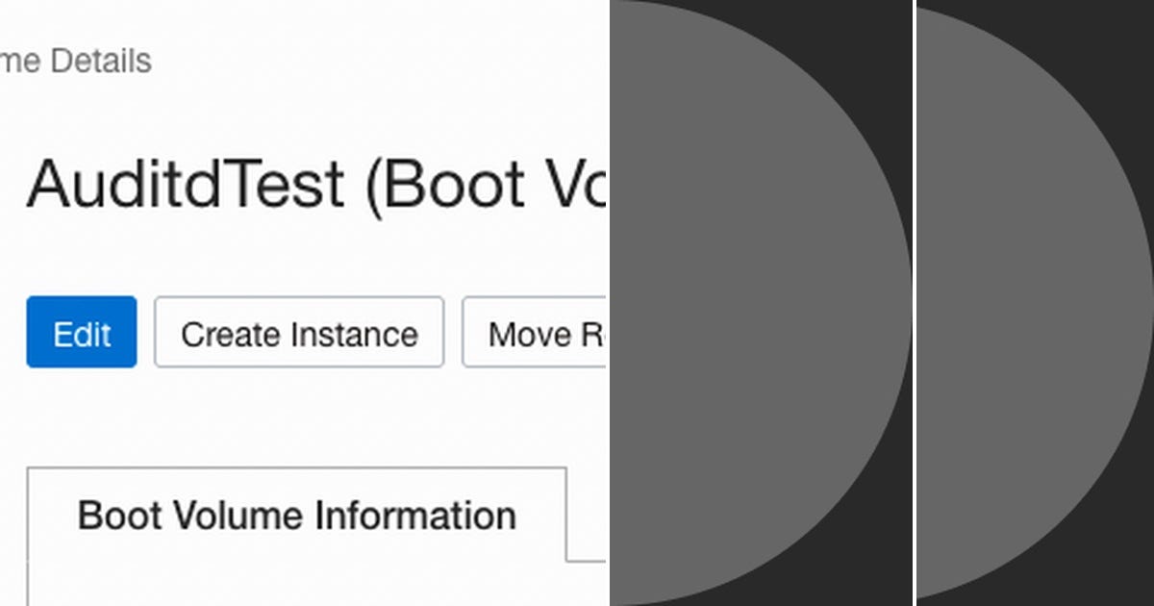
Task: Activate the blue Edit control
Action: pyautogui.click(x=81, y=333)
